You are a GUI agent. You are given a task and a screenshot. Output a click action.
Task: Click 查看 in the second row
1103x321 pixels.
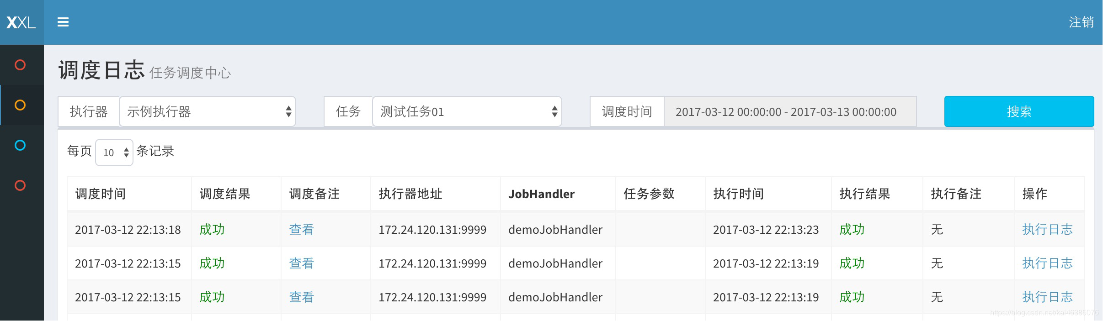click(302, 263)
